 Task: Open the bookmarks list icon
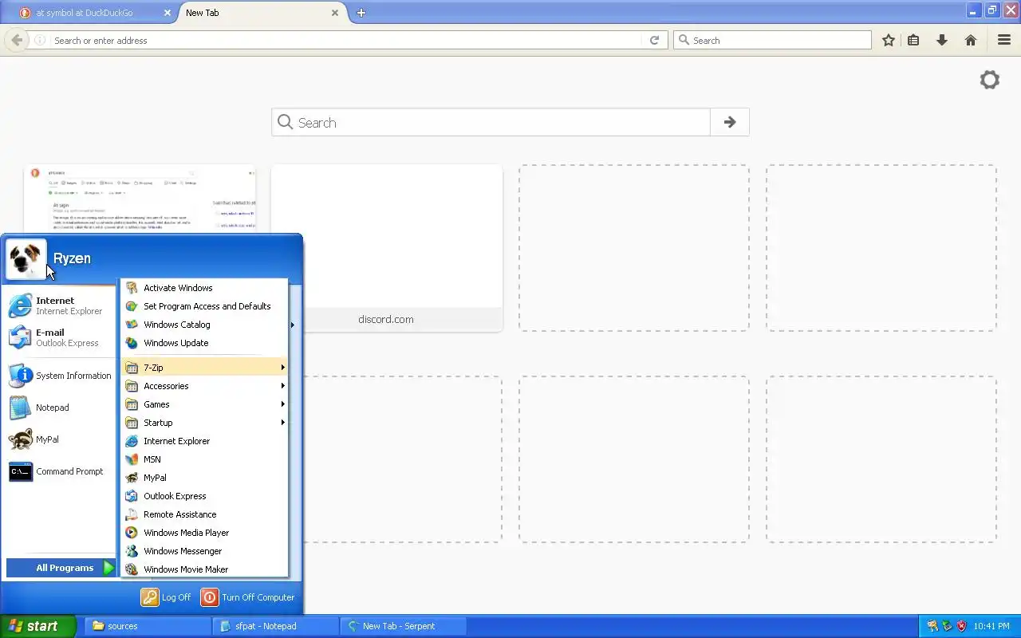click(x=914, y=40)
